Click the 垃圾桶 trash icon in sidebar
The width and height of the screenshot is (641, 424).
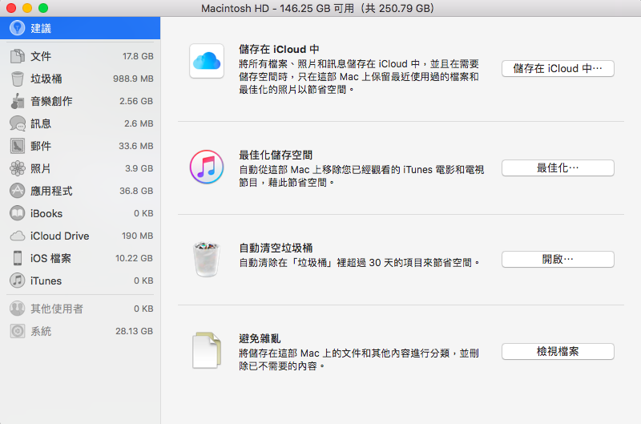[17, 79]
